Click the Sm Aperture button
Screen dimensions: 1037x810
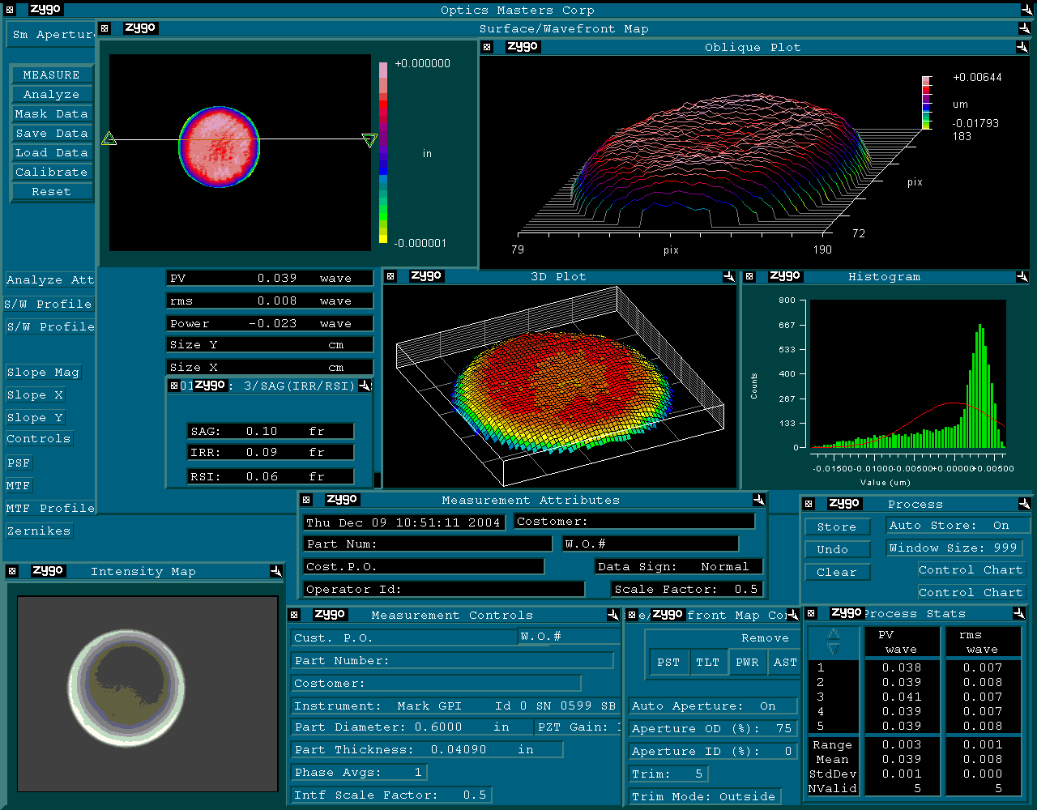[x=51, y=35]
